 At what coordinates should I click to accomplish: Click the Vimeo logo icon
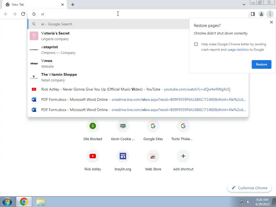pos(34,64)
